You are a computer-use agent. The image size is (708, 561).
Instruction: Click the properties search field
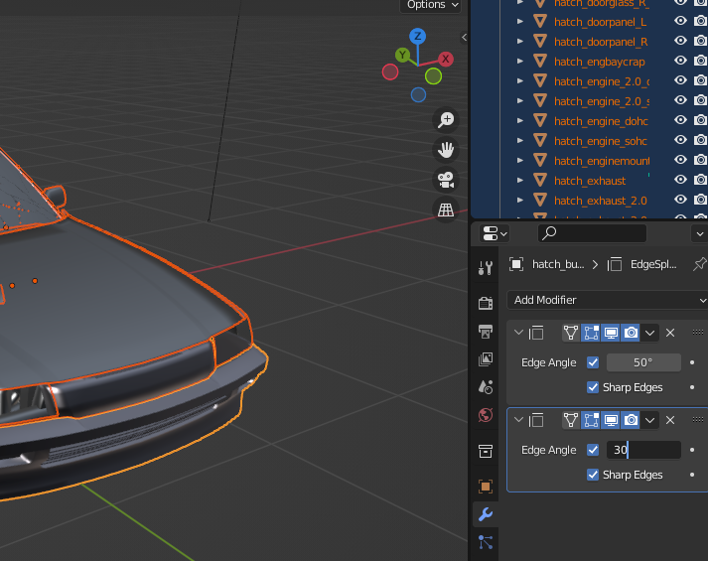pos(592,233)
